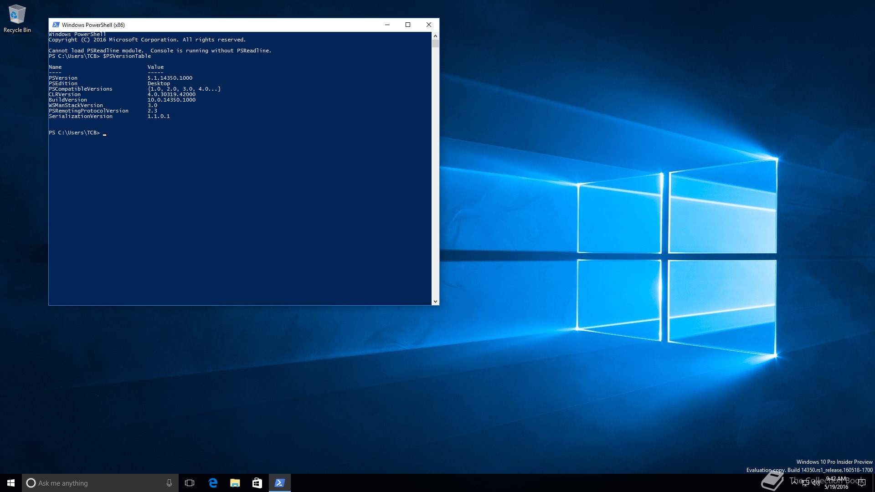This screenshot has height=492, width=875.
Task: Open File Explorer from the taskbar
Action: [x=235, y=483]
